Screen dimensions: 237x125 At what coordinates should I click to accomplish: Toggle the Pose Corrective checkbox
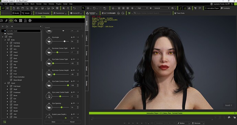click(x=11, y=77)
